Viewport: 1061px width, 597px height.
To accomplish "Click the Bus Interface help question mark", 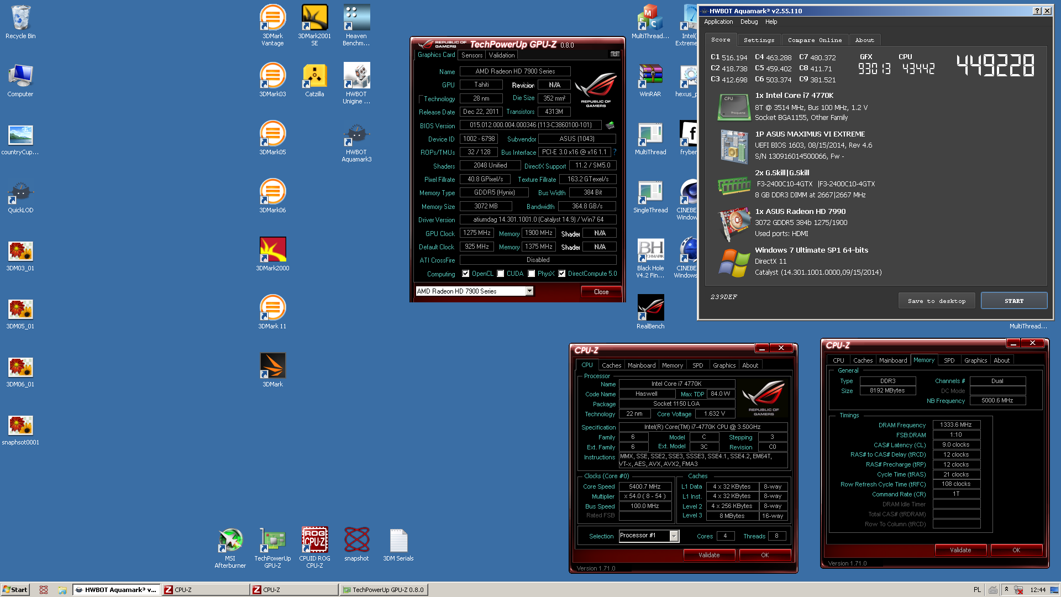I will [614, 152].
